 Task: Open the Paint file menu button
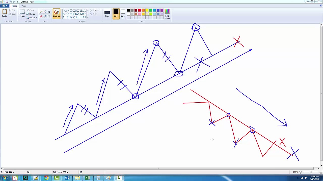tap(4, 6)
